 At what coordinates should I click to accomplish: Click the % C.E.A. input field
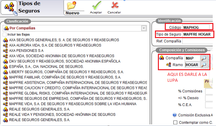tap(209, 105)
